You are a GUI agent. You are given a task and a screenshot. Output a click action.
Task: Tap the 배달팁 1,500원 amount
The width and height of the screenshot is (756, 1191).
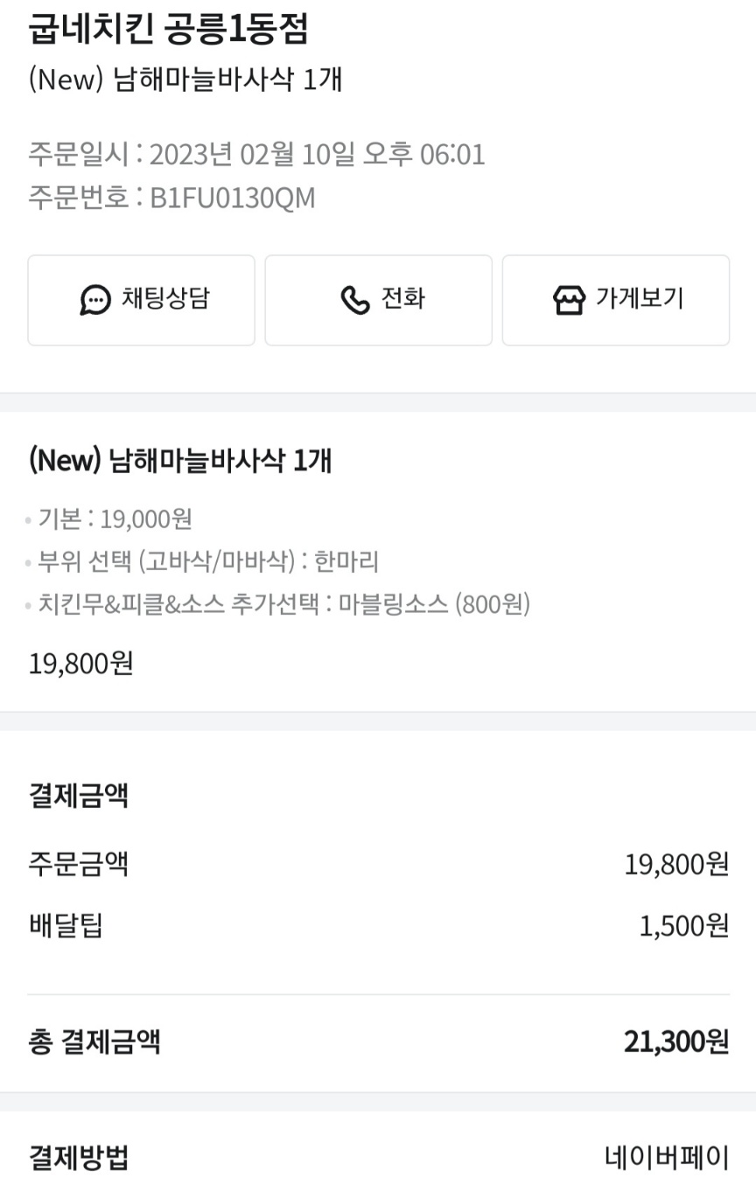click(683, 926)
